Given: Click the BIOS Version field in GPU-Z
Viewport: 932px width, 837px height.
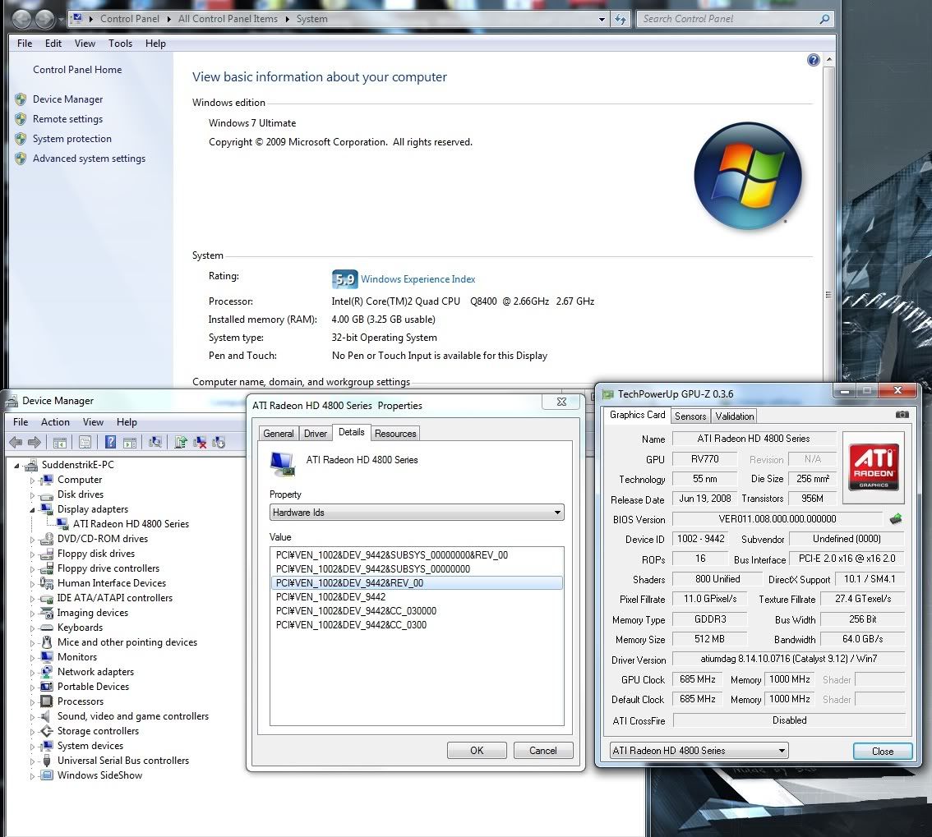Looking at the screenshot, I should pos(777,519).
